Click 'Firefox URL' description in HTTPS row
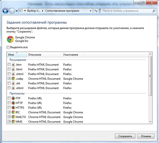 (x=35, y=108)
